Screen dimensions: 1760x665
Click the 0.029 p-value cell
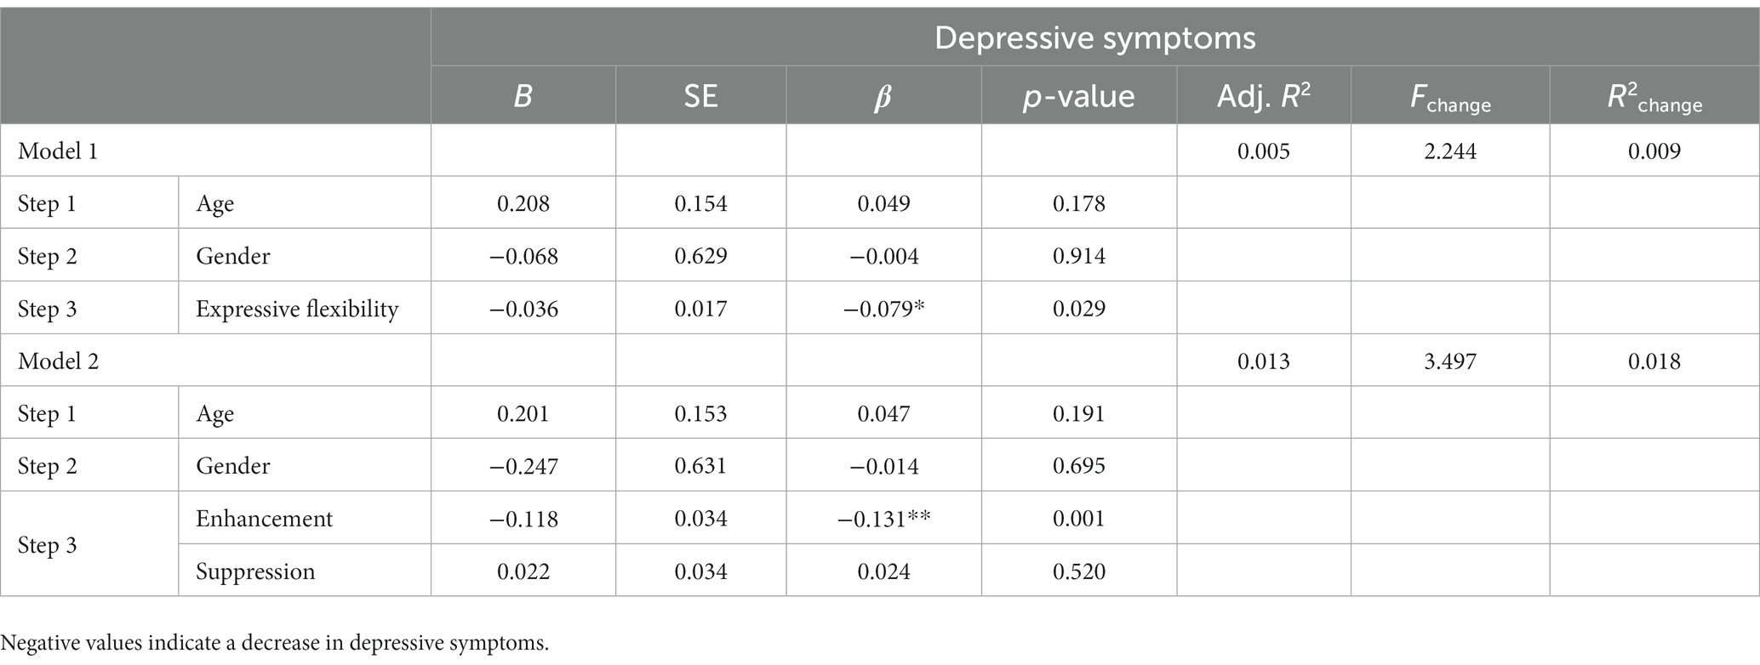point(1078,309)
